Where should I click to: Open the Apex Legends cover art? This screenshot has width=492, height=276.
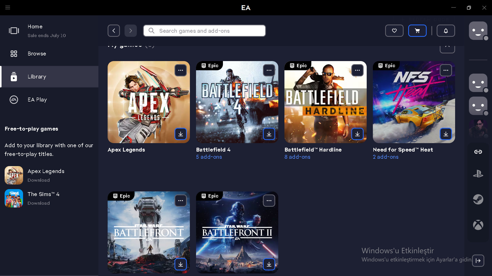(149, 102)
